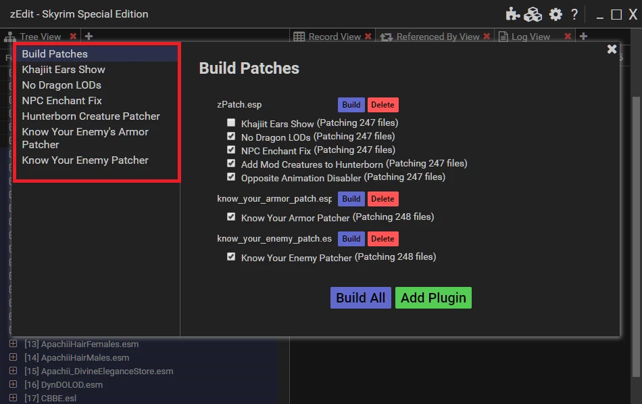Select [17] CBBE.esl in the tree
Image resolution: width=642 pixels, height=404 pixels.
click(51, 399)
